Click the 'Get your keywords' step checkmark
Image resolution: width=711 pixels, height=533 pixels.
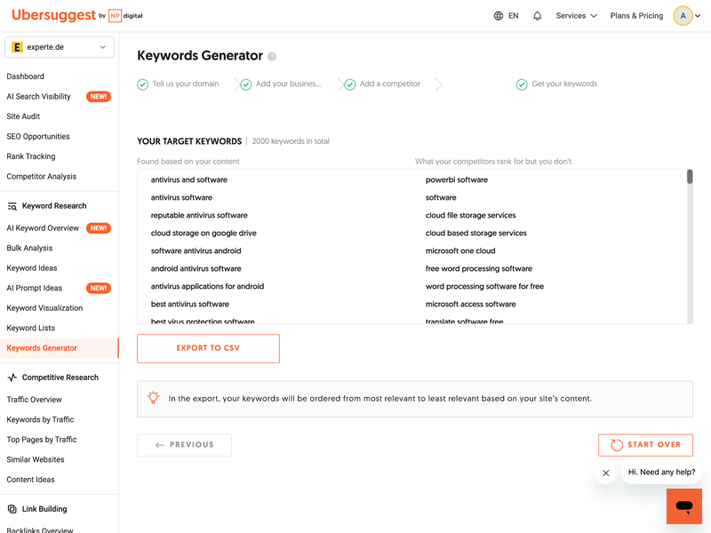point(522,84)
